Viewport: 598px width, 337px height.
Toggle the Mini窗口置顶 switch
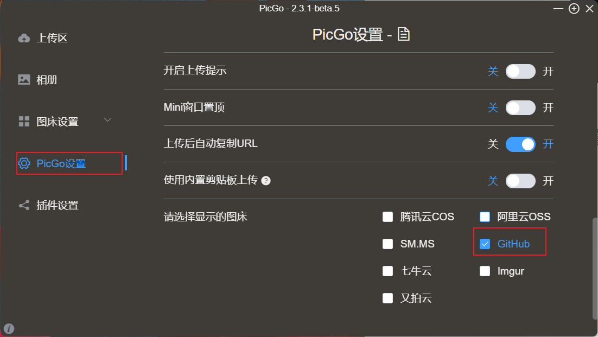pos(520,108)
